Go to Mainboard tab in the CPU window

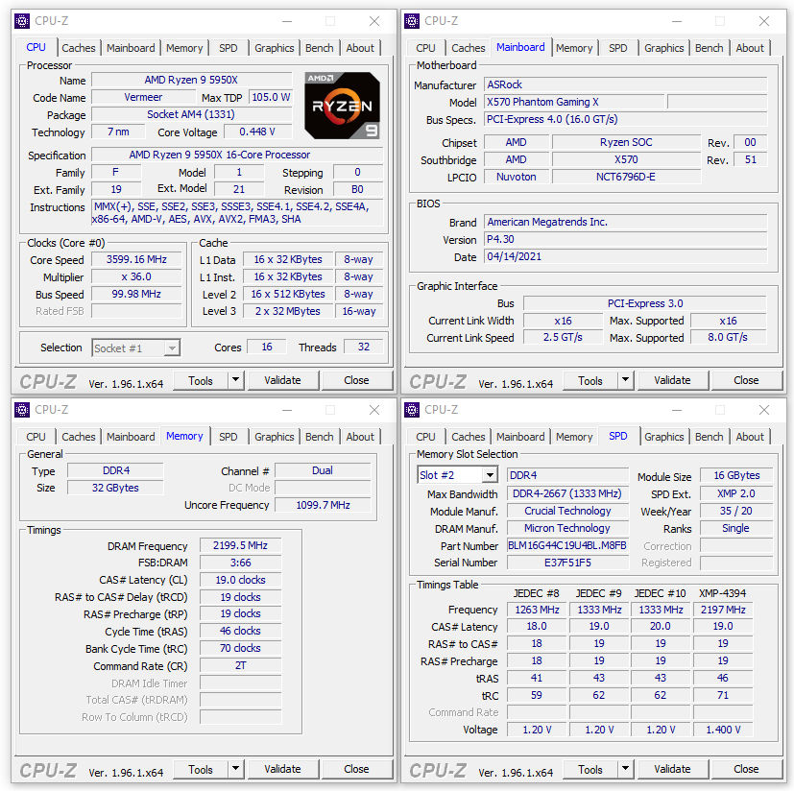tap(131, 48)
